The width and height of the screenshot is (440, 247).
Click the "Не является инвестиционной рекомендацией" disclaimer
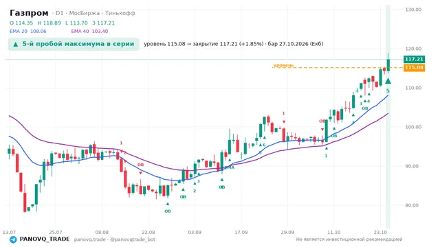[349, 239]
